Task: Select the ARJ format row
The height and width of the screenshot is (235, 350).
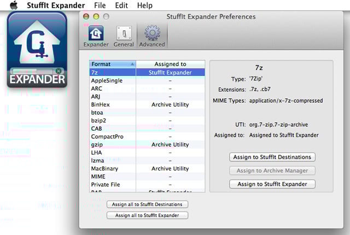Action: click(147, 97)
